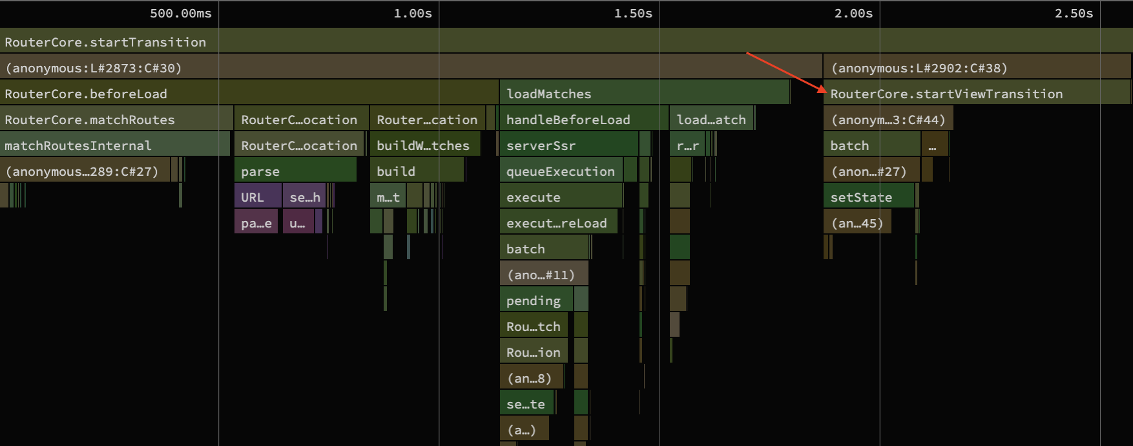The height and width of the screenshot is (446, 1133).
Task: Select the build frame
Action: pyautogui.click(x=417, y=171)
